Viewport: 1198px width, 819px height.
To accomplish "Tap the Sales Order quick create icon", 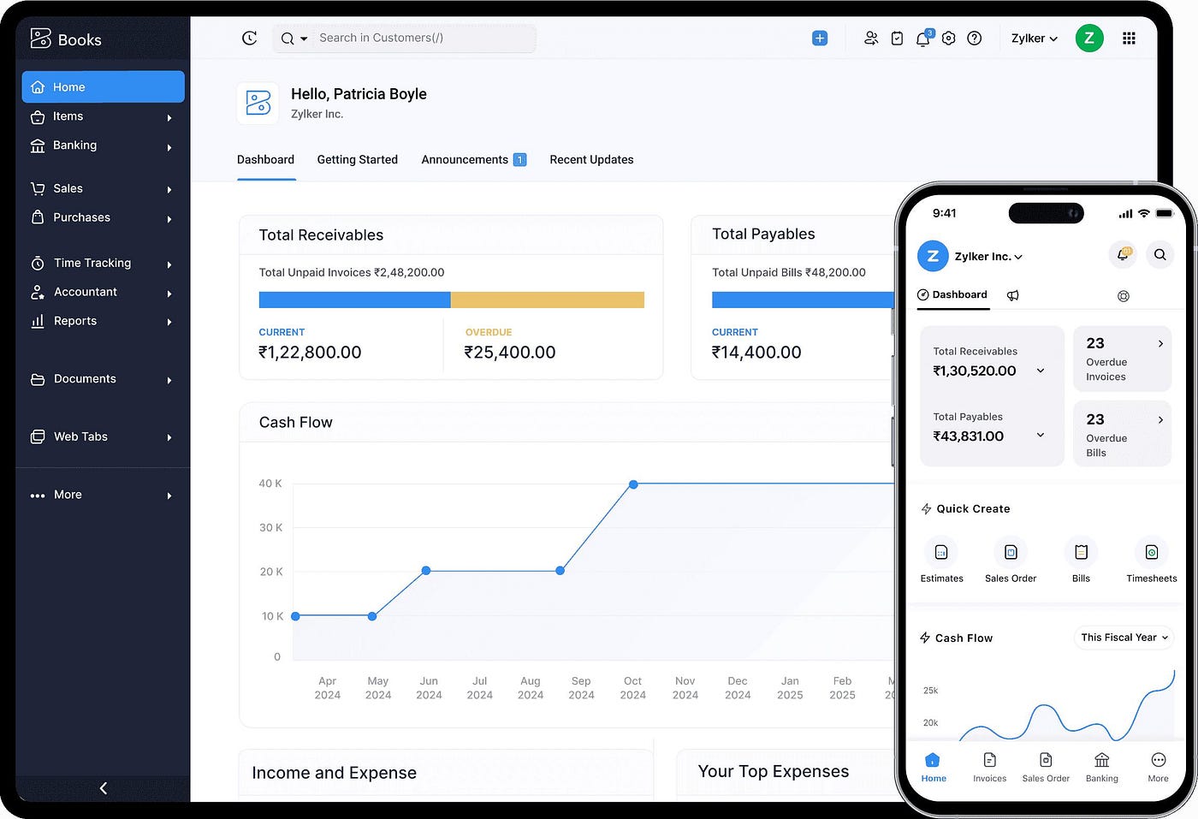I will (1011, 552).
